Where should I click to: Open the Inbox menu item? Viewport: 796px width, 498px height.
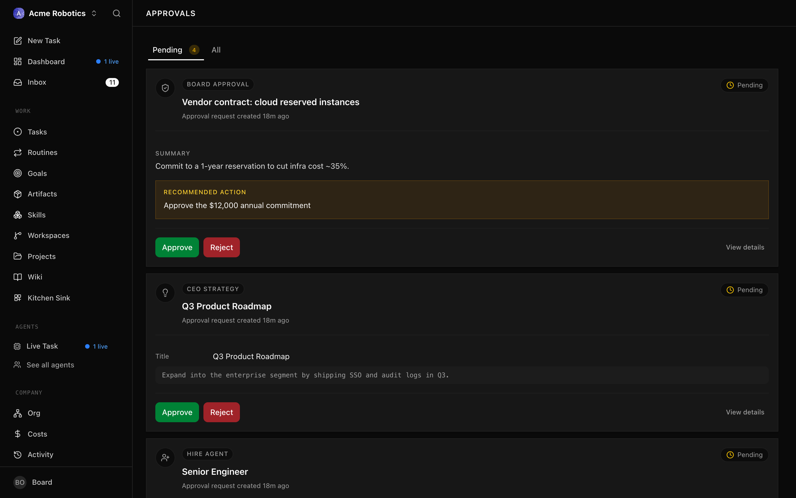coord(66,82)
